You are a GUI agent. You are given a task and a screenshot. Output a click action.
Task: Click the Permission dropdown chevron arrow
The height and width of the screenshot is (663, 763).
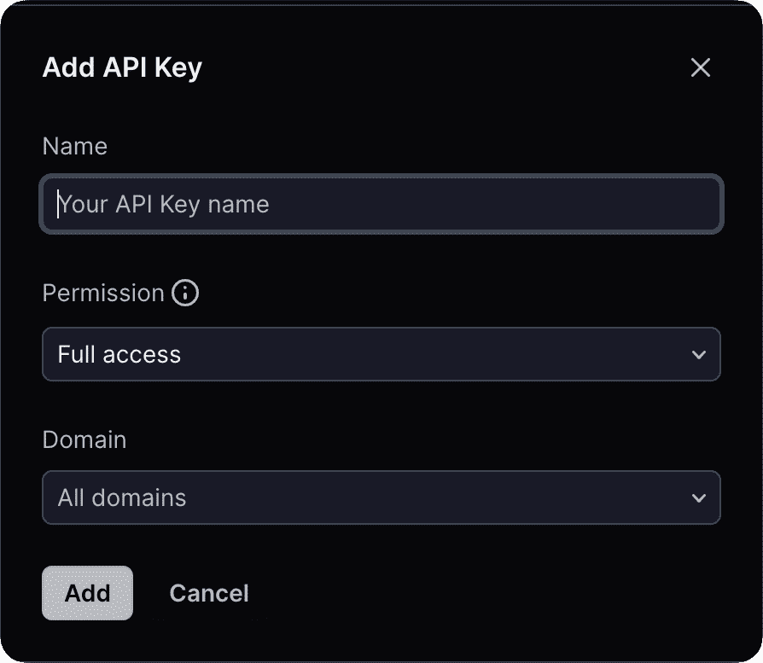[x=698, y=354]
